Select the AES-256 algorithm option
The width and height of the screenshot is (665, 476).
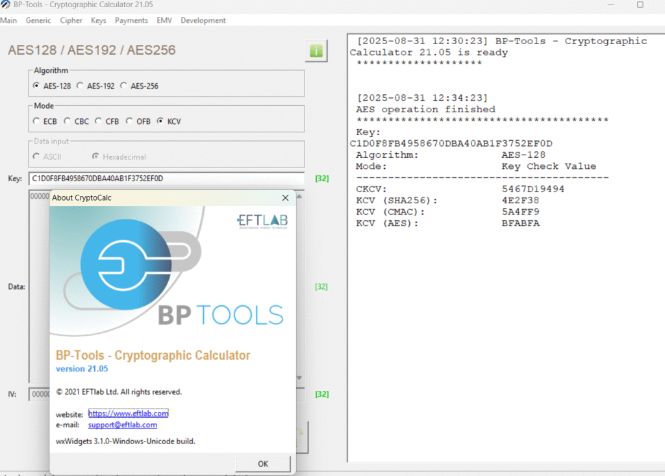point(124,86)
